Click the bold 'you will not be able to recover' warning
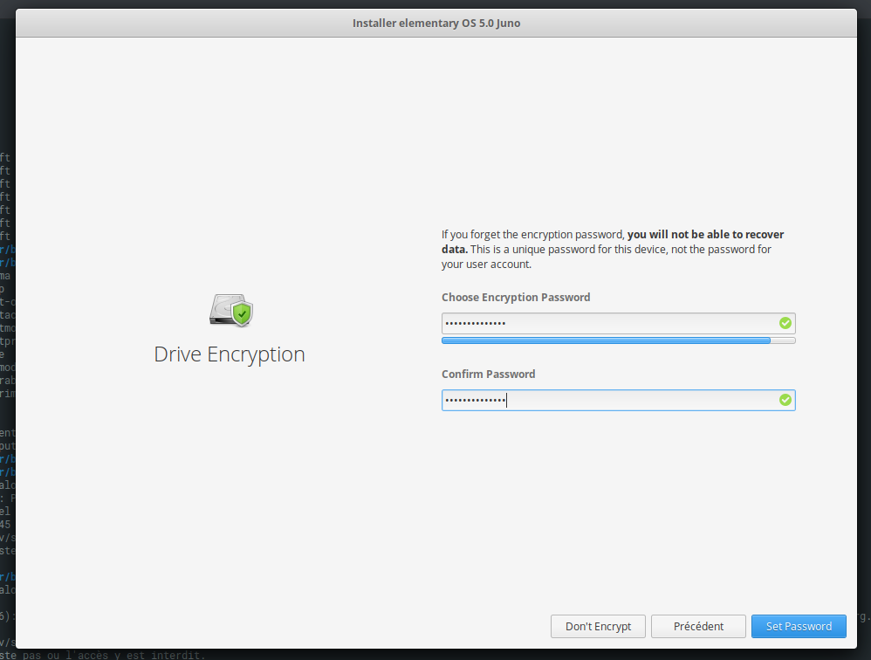 [705, 235]
